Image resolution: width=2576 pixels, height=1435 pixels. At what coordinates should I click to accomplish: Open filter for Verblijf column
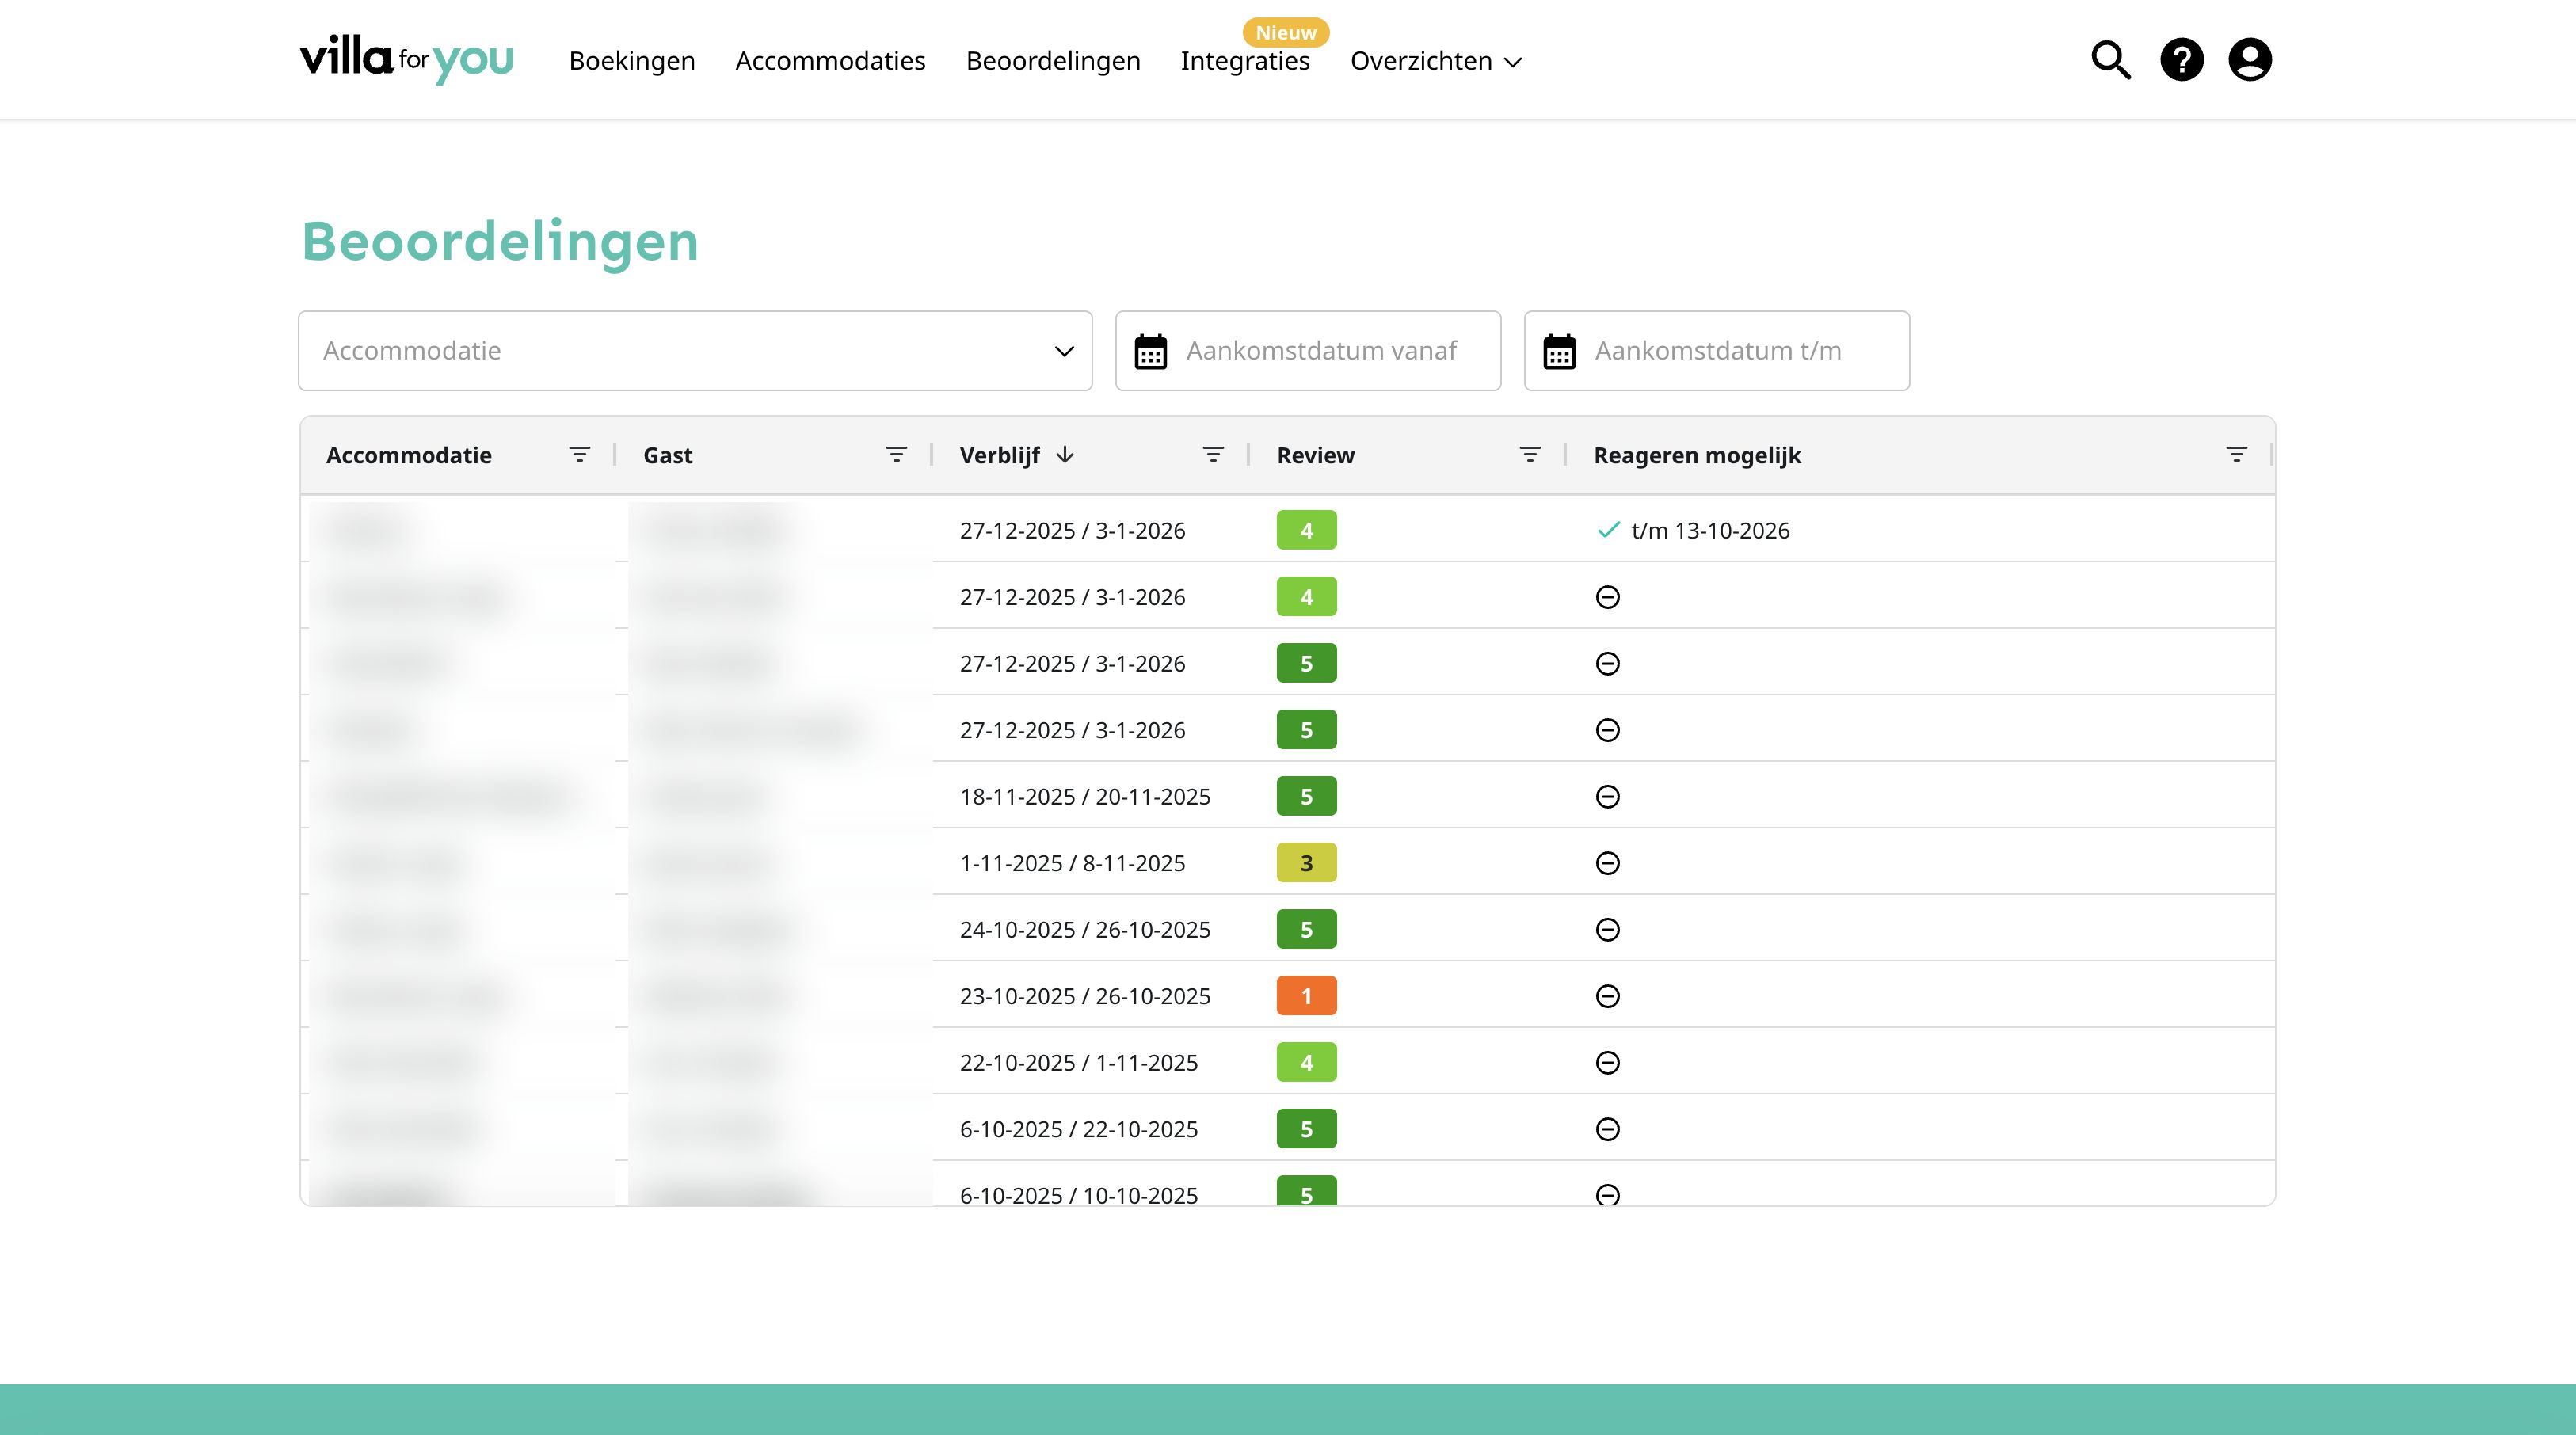[1213, 455]
